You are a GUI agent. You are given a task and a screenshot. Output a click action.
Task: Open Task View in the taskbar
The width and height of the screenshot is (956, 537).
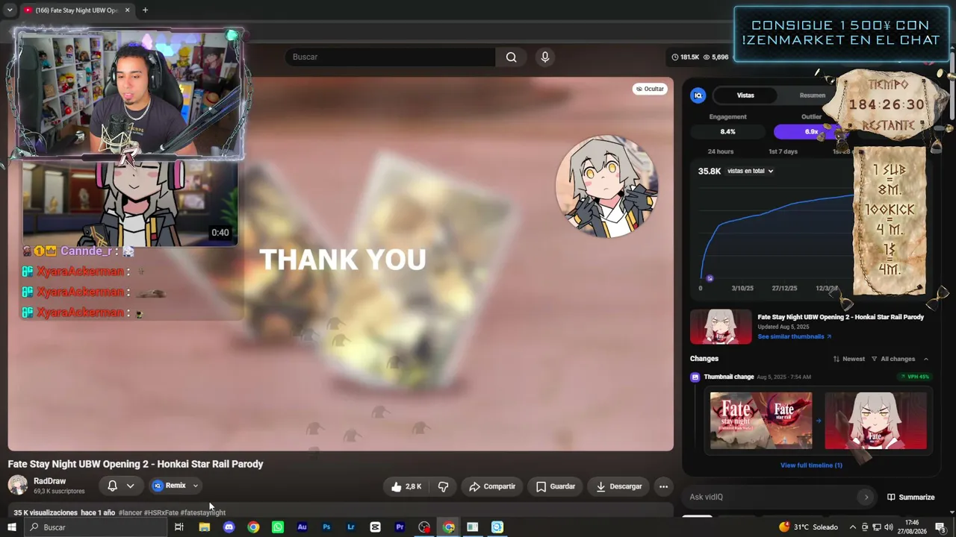click(x=179, y=527)
